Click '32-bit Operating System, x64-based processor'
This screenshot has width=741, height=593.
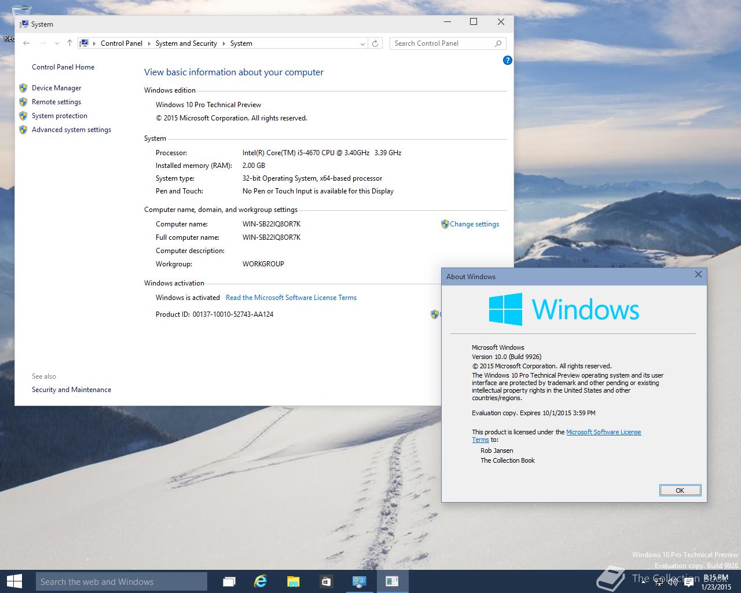coord(313,178)
